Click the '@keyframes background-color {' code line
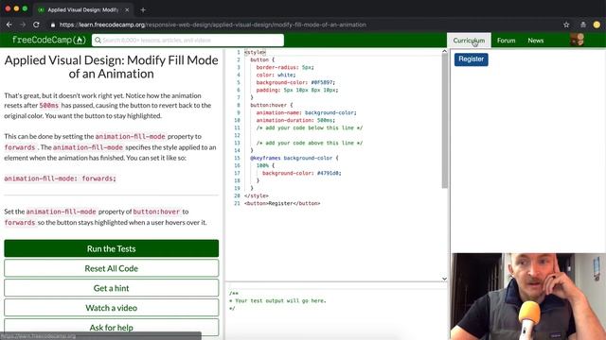606x340 pixels. 294,158
